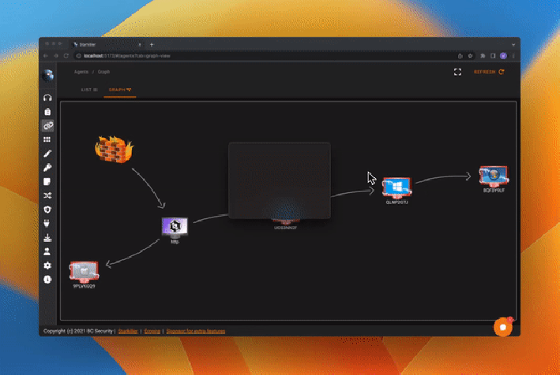
Task: Open Modules via the grid sidebar icon
Action: [47, 139]
